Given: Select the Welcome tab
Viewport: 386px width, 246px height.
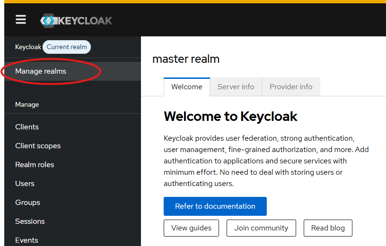Looking at the screenshot, I should point(187,87).
